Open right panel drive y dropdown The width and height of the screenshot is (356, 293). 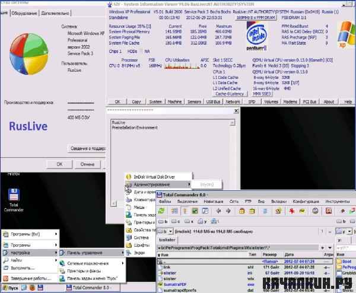[349, 231]
